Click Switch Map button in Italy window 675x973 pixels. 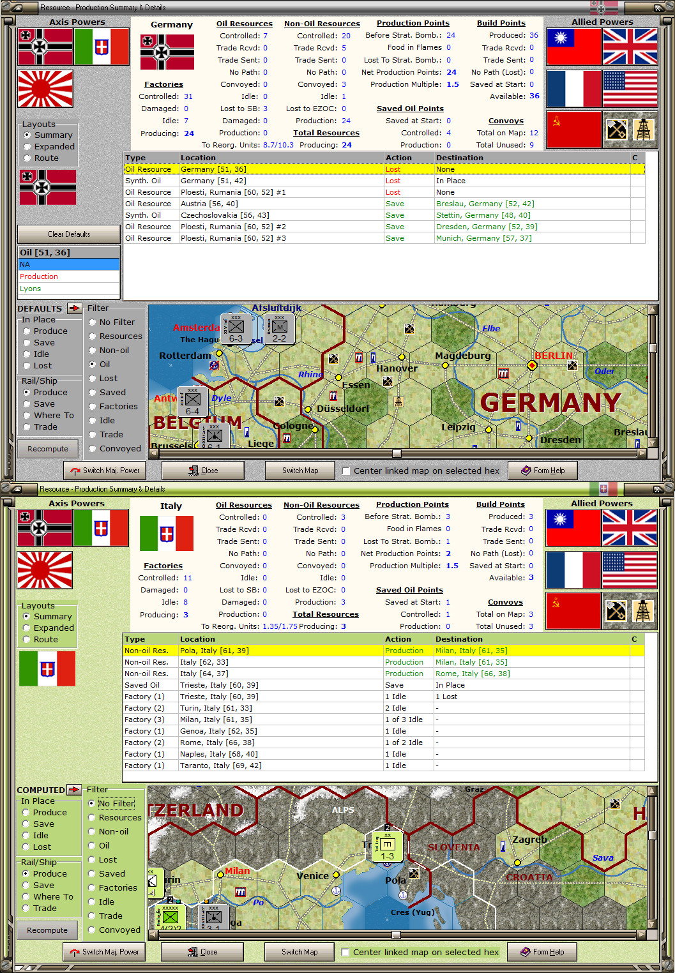tap(300, 952)
